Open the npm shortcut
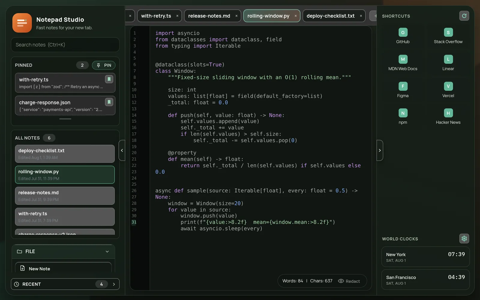480x300 pixels. [x=403, y=117]
